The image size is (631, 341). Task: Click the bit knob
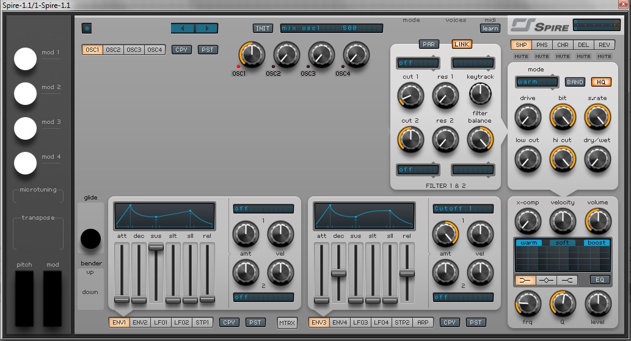tap(563, 117)
